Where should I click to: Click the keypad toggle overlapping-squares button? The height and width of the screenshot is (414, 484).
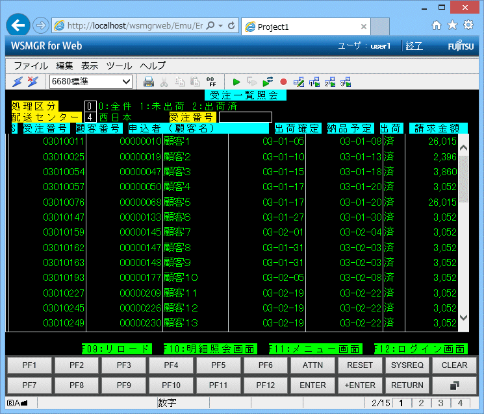(454, 385)
